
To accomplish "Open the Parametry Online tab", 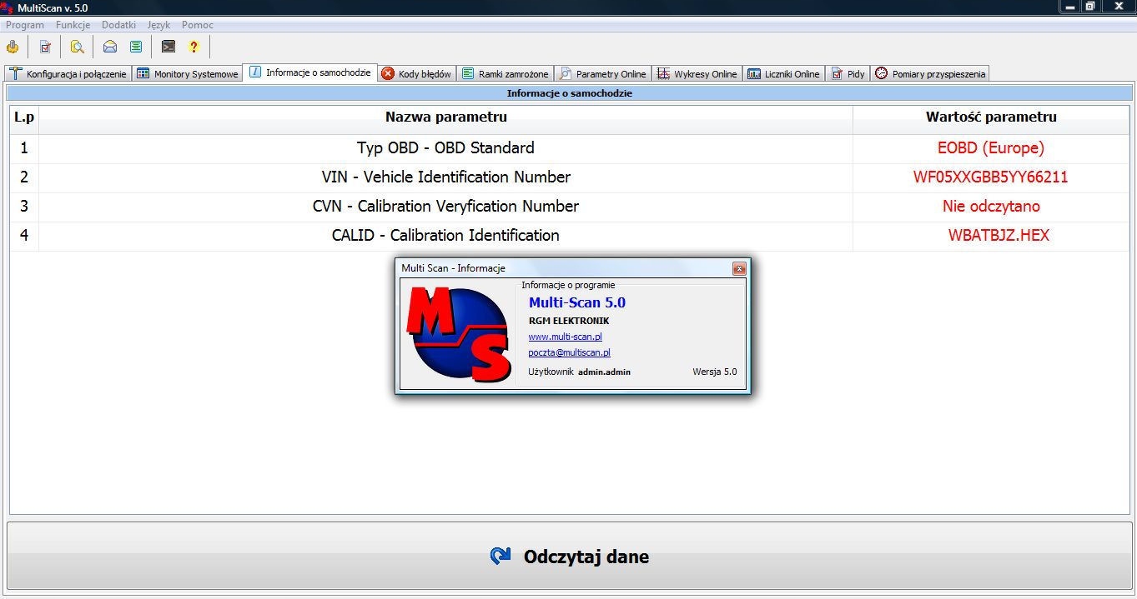I will 602,74.
